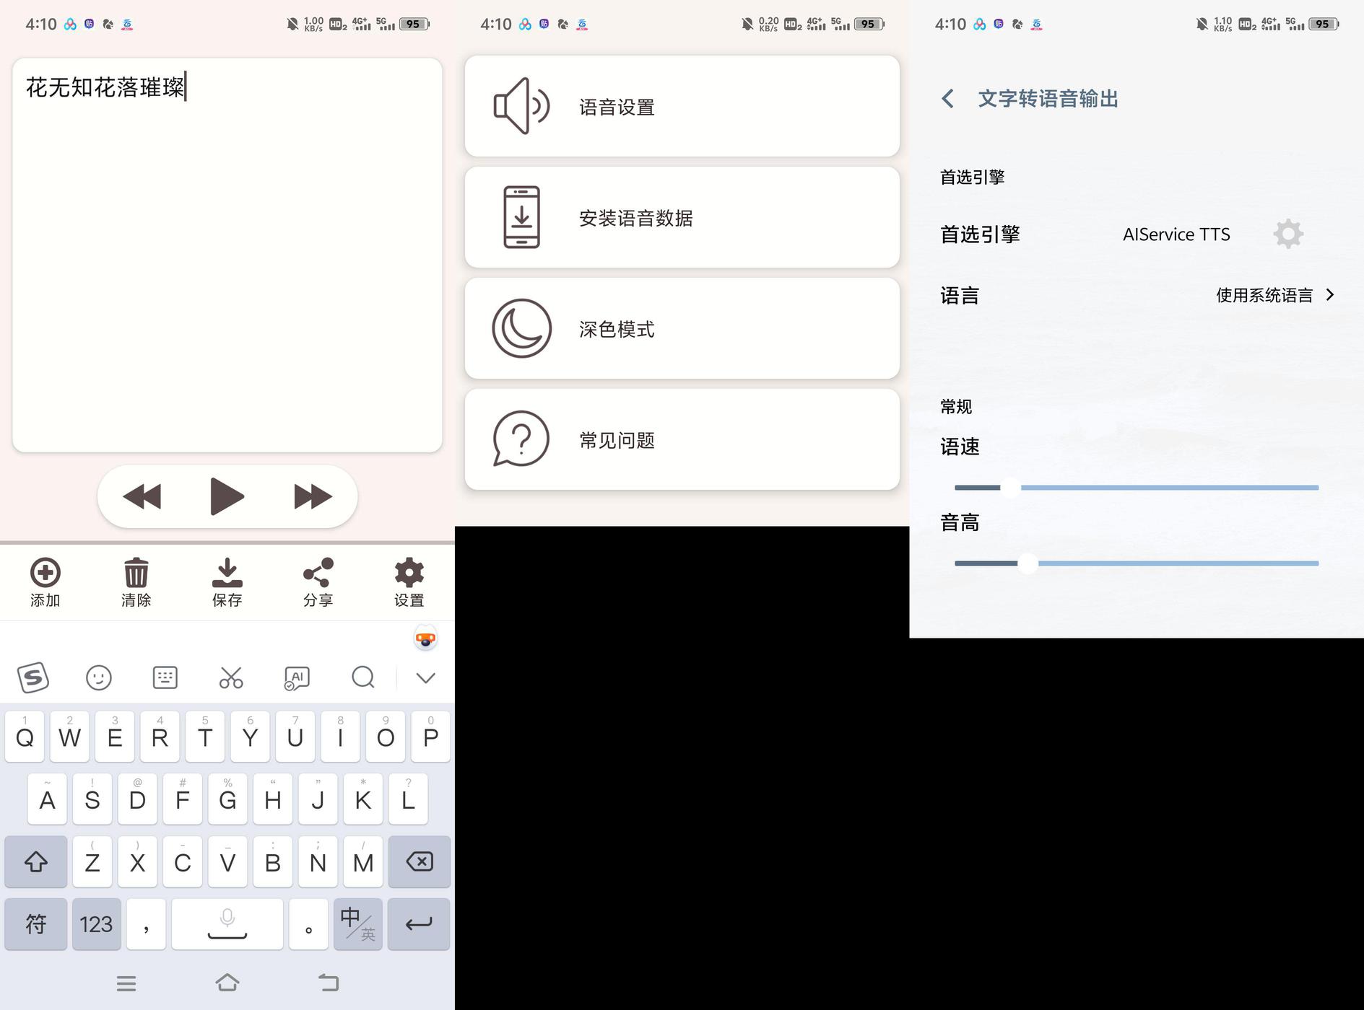Tap the Chinese period key
Image resolution: width=1364 pixels, height=1010 pixels.
(308, 923)
